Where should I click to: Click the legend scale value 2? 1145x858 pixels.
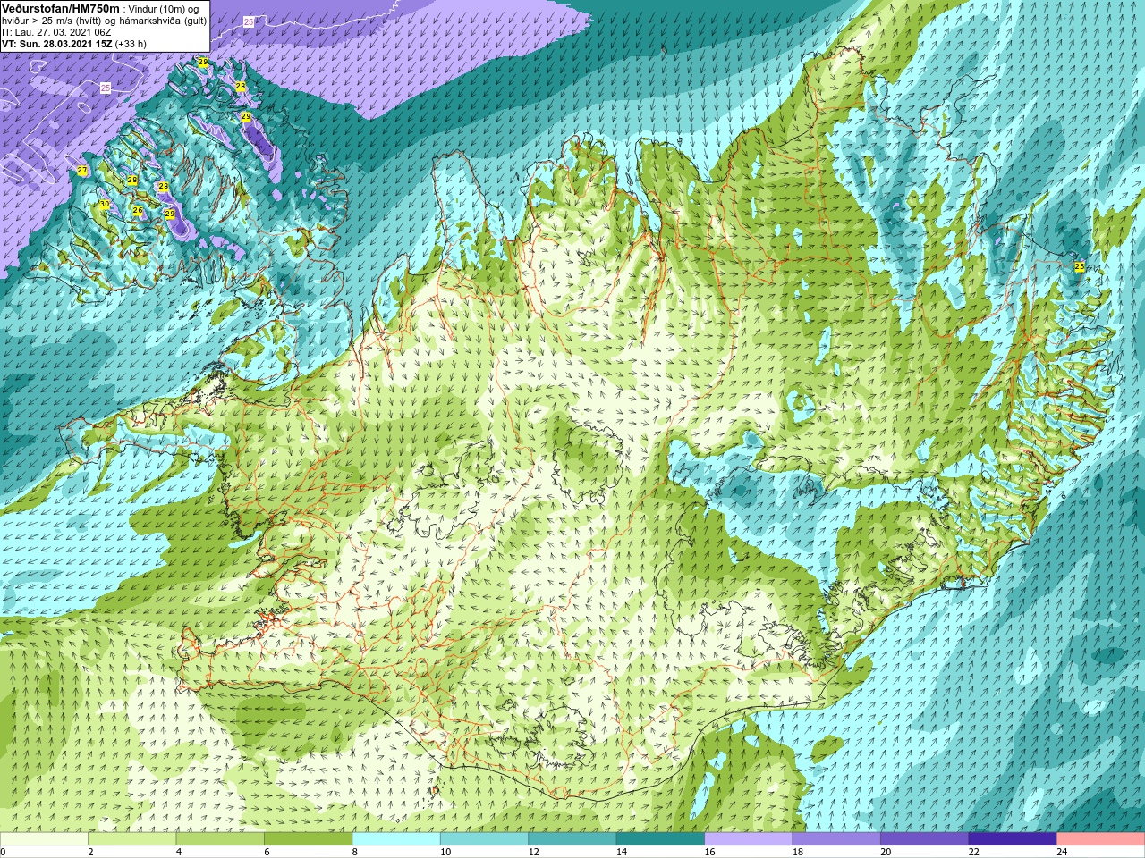point(90,852)
